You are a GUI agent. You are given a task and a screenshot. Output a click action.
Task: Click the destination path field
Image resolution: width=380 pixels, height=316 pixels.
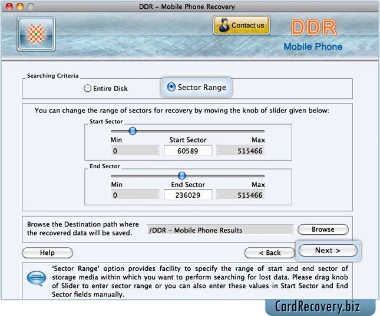pyautogui.click(x=220, y=230)
